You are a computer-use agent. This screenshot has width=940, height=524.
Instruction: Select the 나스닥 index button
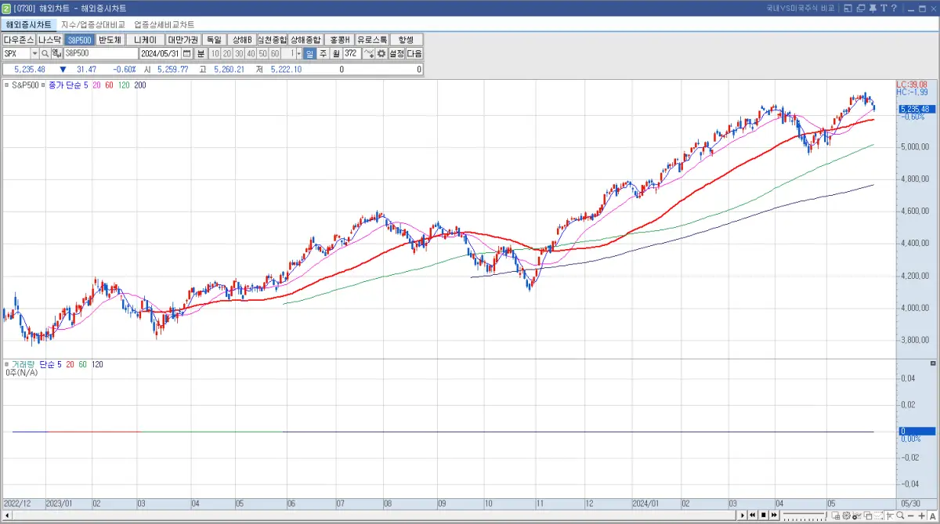point(50,39)
